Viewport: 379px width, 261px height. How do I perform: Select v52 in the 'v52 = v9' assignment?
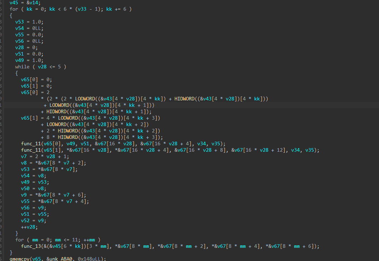coord(25,220)
